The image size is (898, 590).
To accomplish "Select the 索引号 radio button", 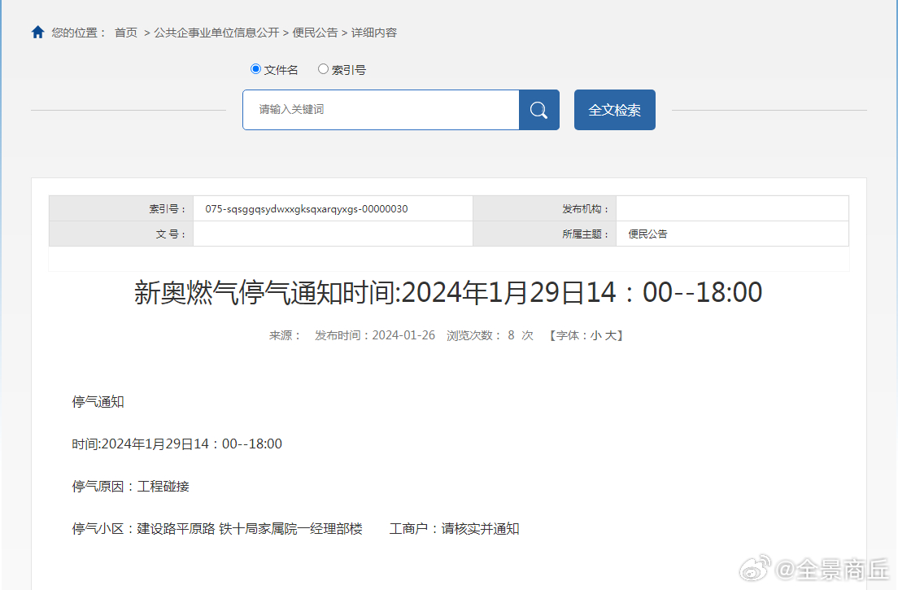I will point(323,68).
